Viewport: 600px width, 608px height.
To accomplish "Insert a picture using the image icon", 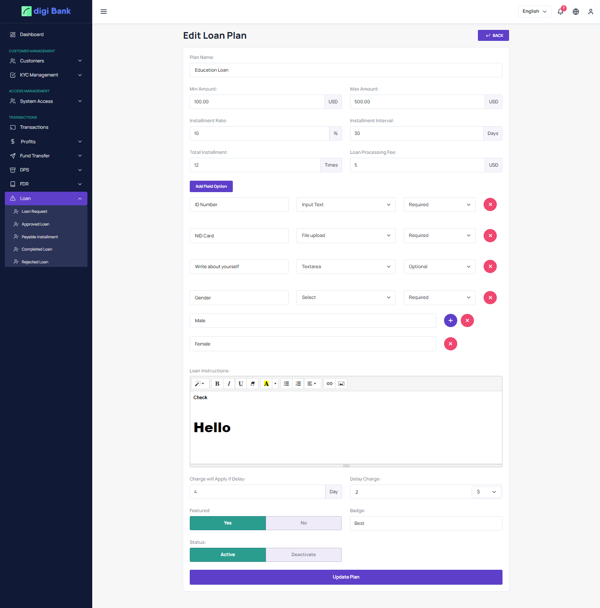I will point(341,384).
